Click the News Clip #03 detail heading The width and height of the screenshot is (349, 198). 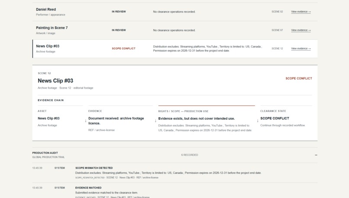tap(55, 80)
